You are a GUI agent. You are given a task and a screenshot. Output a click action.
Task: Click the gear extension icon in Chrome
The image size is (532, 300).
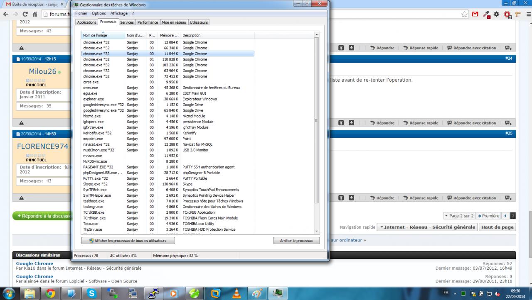(x=497, y=14)
